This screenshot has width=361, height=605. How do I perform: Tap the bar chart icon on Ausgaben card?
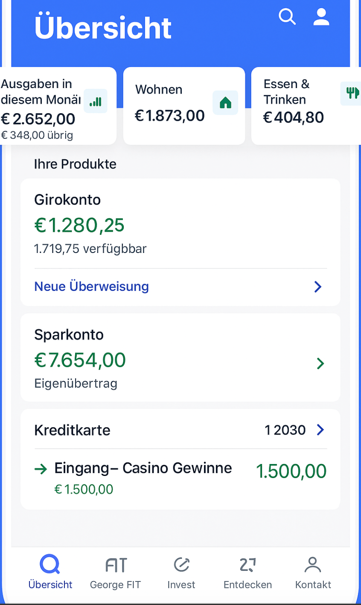coord(96,101)
